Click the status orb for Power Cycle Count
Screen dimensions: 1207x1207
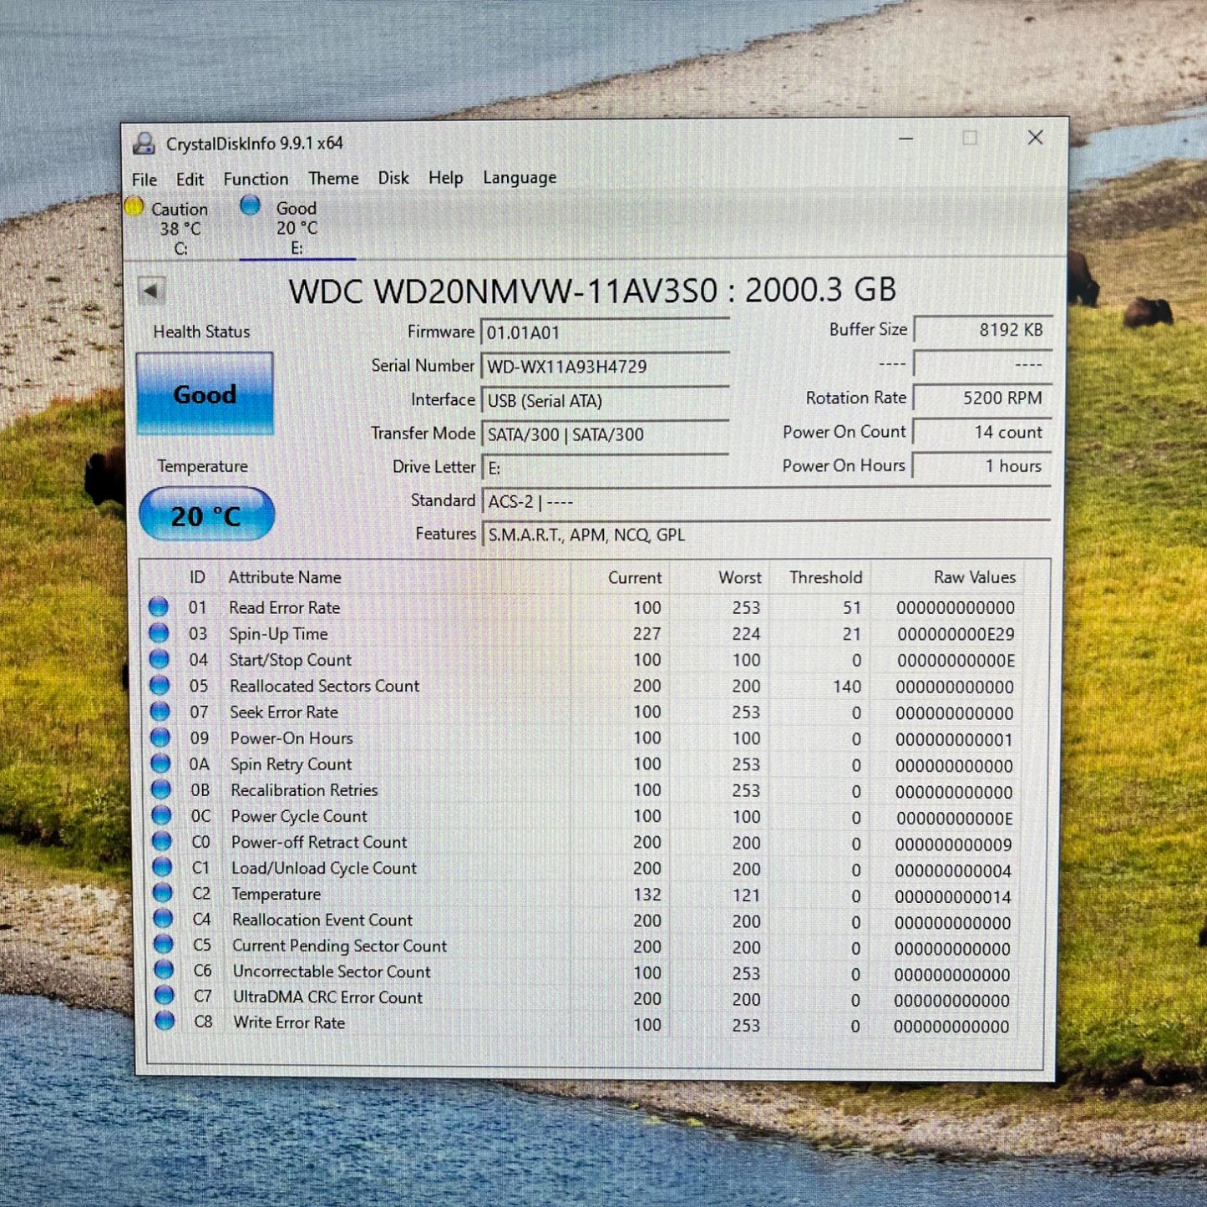tap(161, 815)
